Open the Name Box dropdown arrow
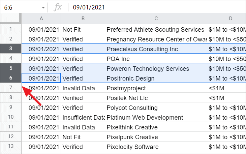 pyautogui.click(x=43, y=7)
